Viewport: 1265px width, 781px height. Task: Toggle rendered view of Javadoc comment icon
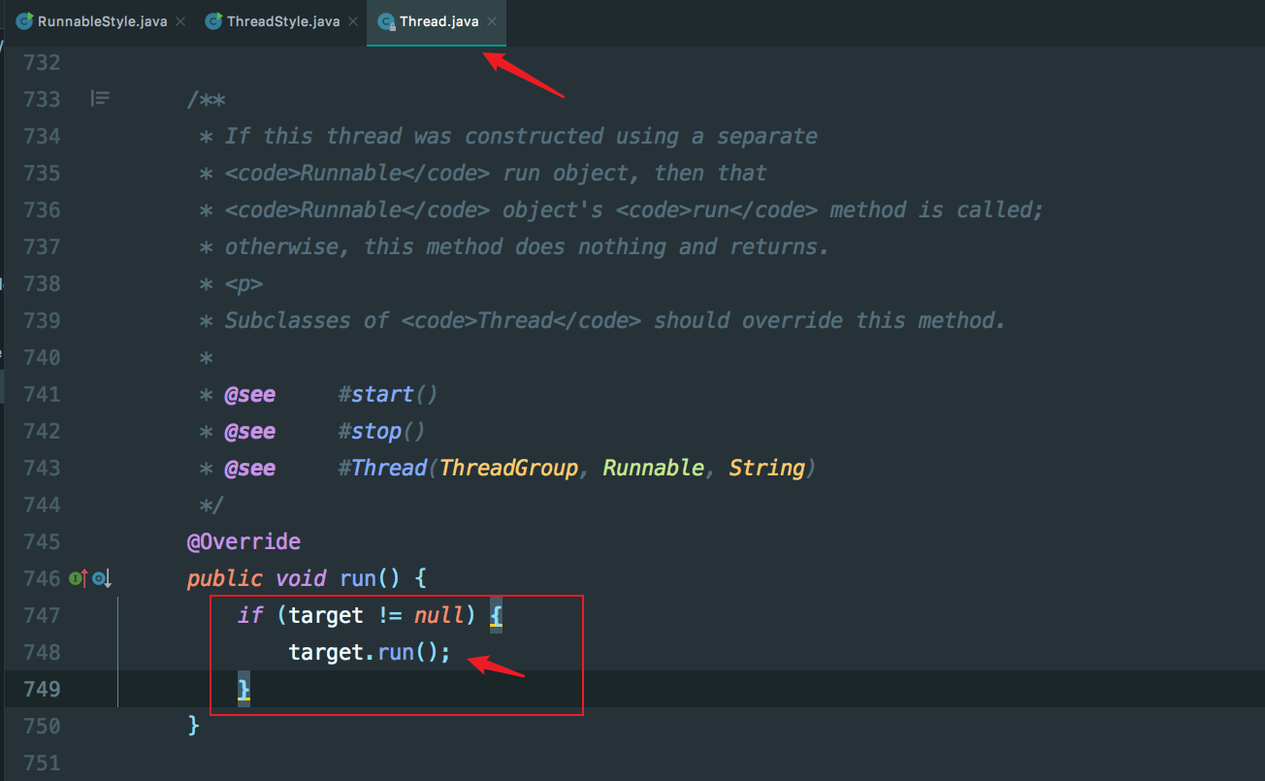pos(100,98)
